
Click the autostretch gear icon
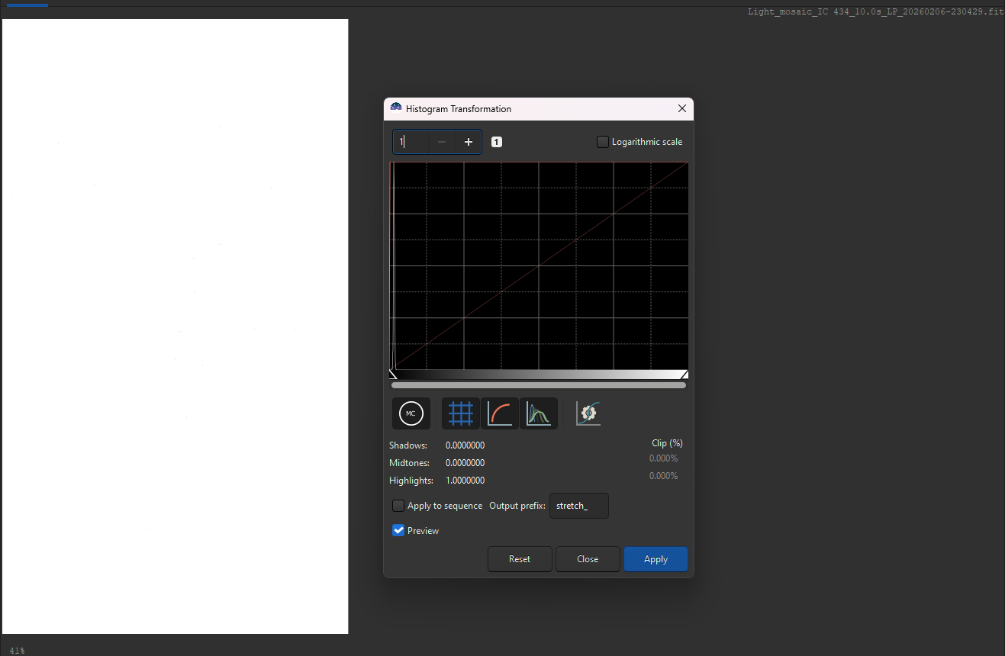pyautogui.click(x=588, y=413)
